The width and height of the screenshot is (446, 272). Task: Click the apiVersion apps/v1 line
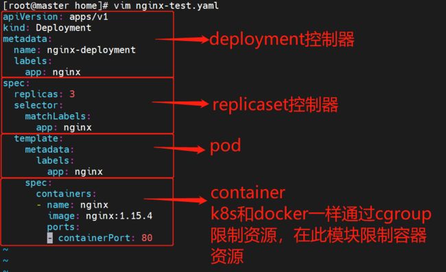(x=56, y=16)
